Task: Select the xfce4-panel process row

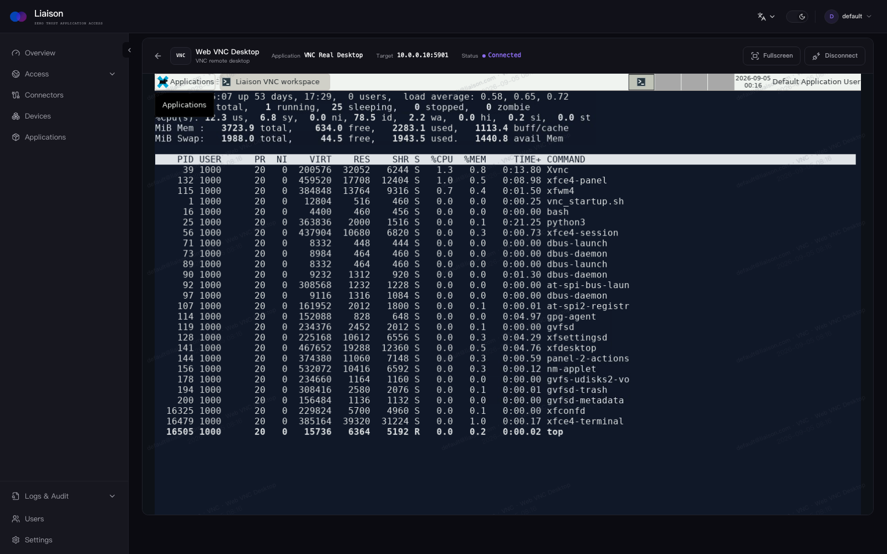Action: [505, 181]
